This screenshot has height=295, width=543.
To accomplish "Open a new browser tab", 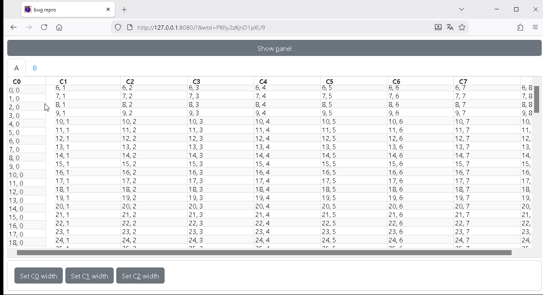I will pyautogui.click(x=124, y=9).
